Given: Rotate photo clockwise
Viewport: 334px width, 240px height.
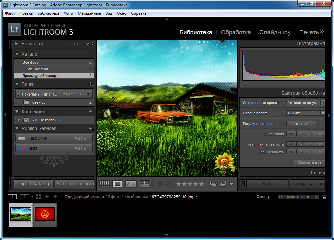Looking at the screenshot, I should 223,184.
